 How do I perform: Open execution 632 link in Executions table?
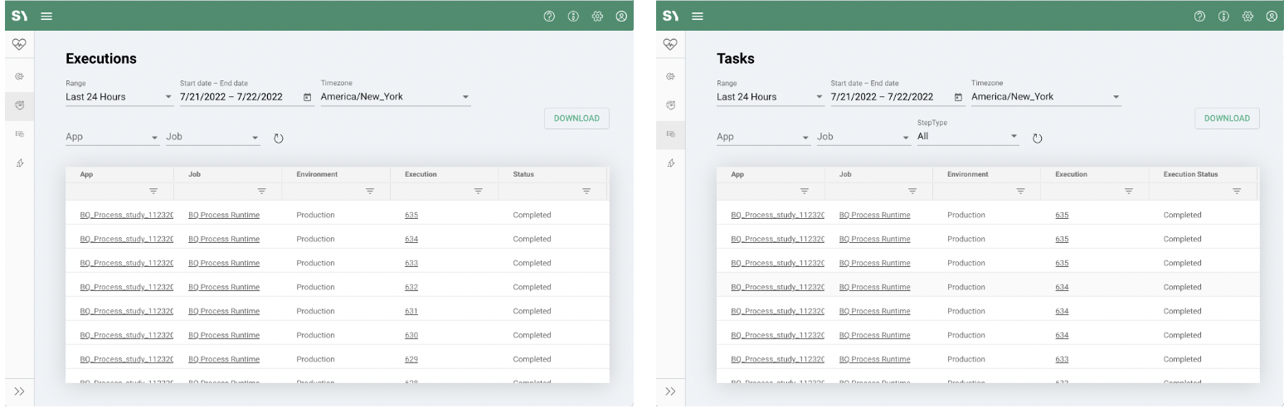click(x=411, y=287)
